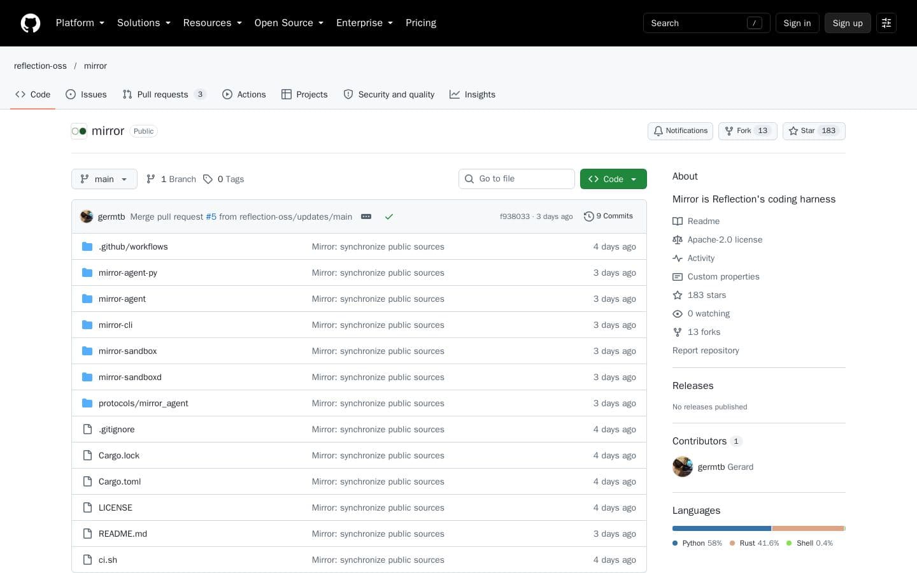Open the main branch selector

[104, 179]
